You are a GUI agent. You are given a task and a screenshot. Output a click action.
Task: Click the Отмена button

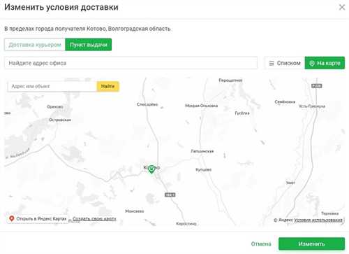coord(261,244)
